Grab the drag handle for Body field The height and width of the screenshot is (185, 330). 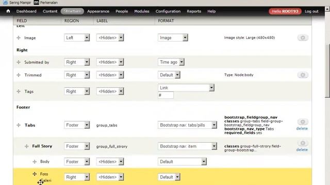coord(35,161)
